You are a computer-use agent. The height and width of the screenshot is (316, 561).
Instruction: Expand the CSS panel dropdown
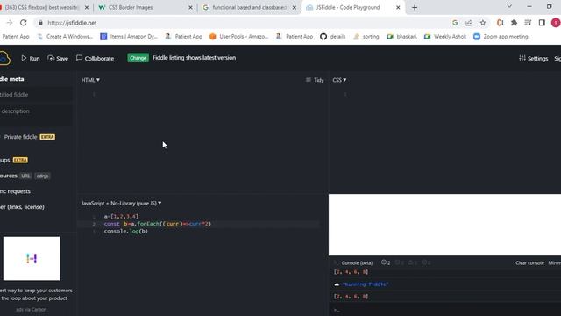(x=339, y=80)
